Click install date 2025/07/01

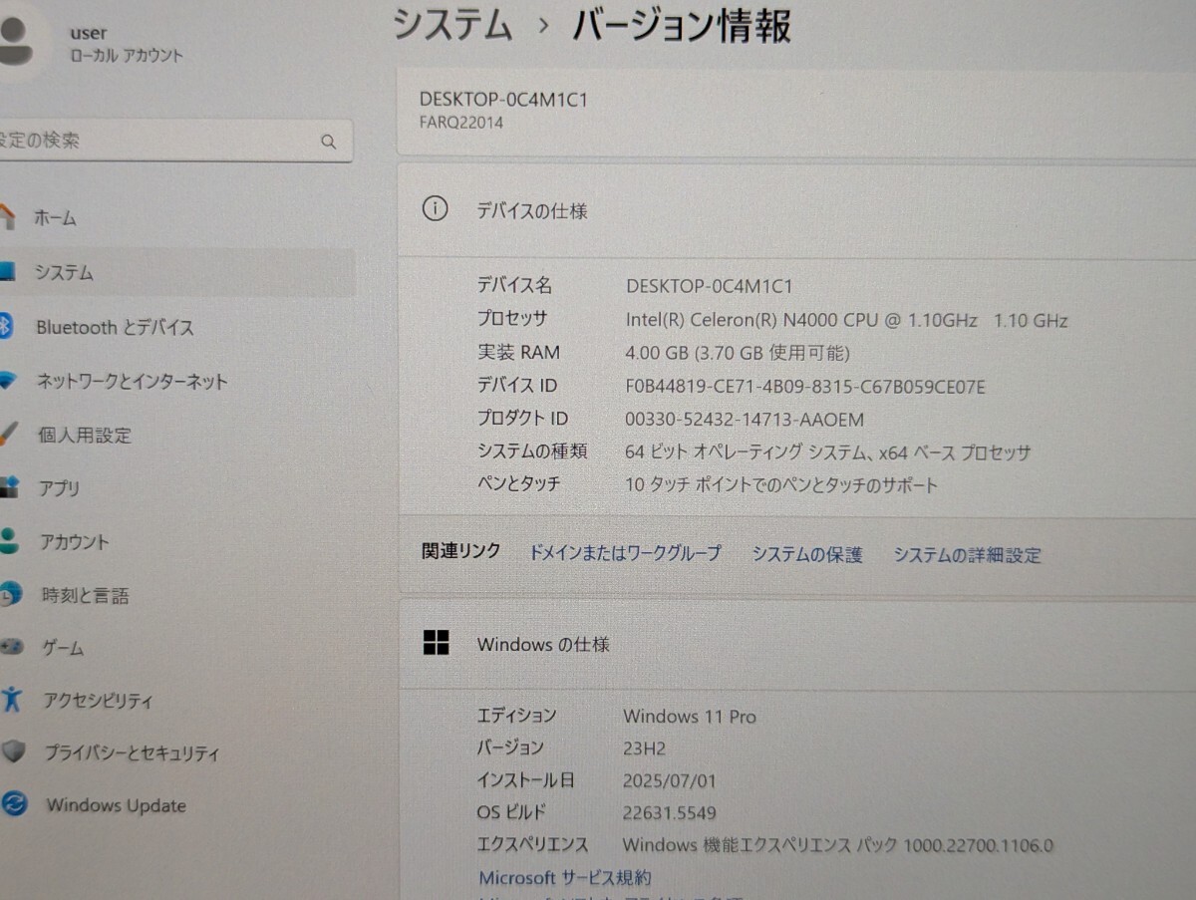coord(670,780)
